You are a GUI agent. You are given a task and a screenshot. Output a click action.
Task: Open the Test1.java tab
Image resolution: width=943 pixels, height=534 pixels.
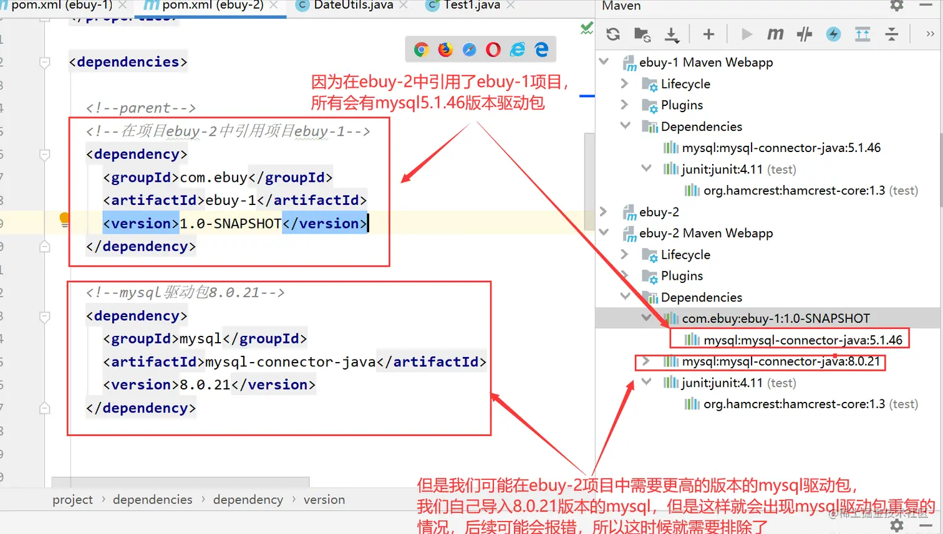472,6
